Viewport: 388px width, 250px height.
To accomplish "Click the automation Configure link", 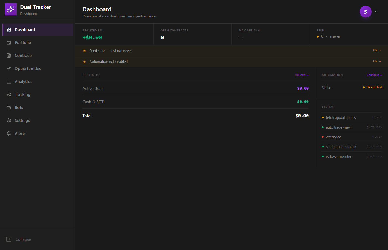I will [x=374, y=75].
